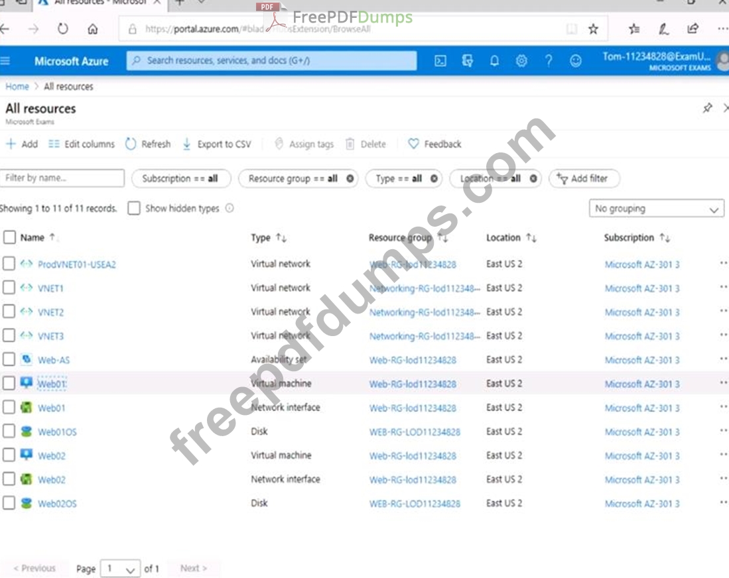
Task: Click Assign tags in the command bar
Action: [x=304, y=144]
